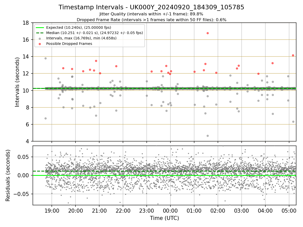Screen dimensions: 303x227
Task: Click the dashed dark-green Median sample in the legend
Action: [x=40, y=33]
